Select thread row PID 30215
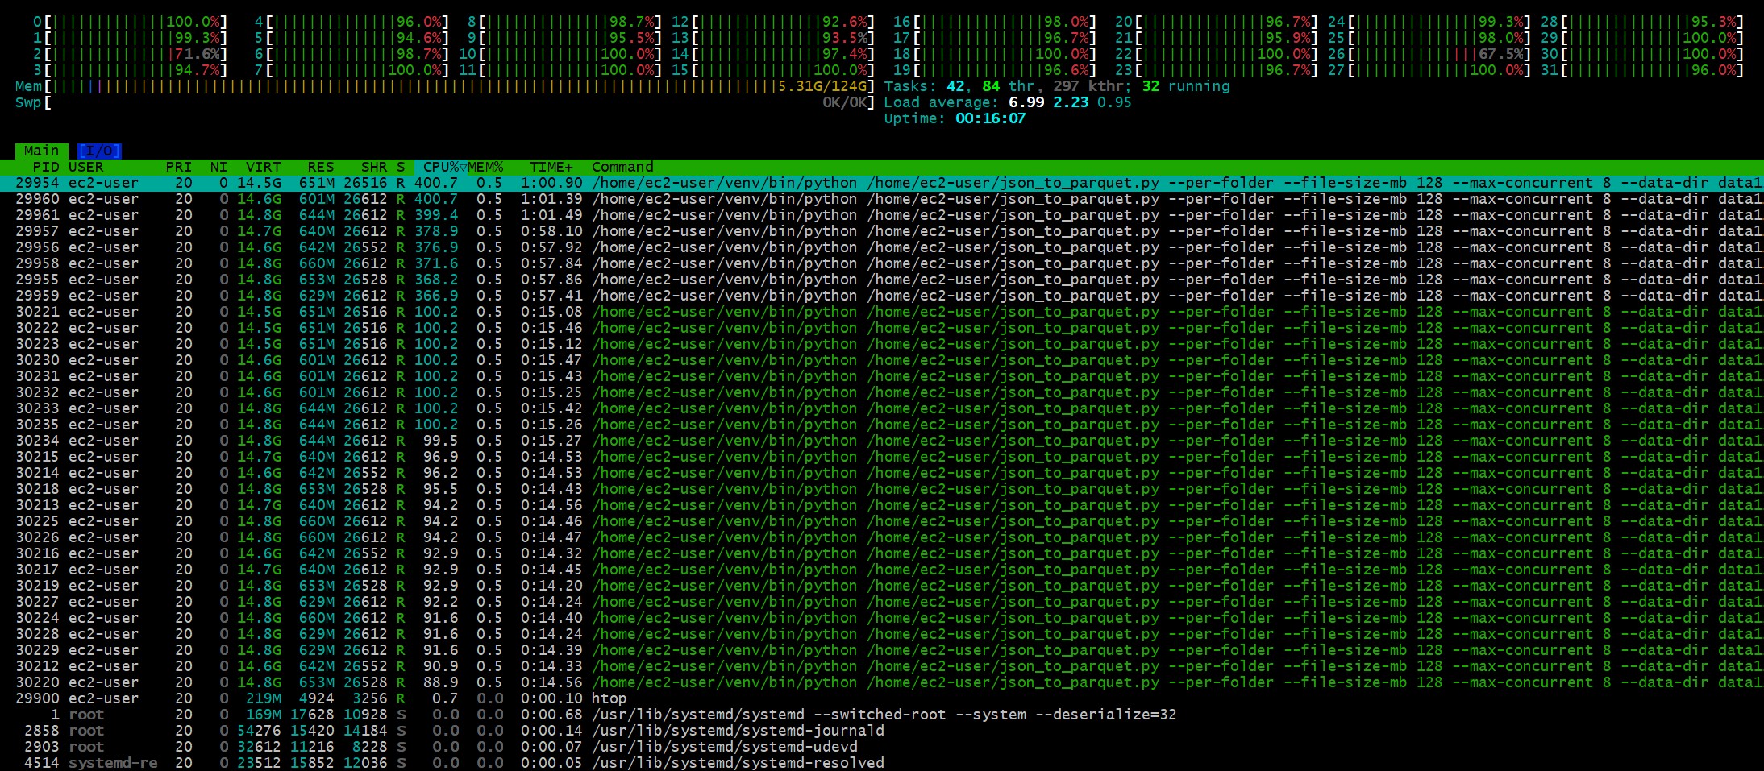 click(882, 457)
